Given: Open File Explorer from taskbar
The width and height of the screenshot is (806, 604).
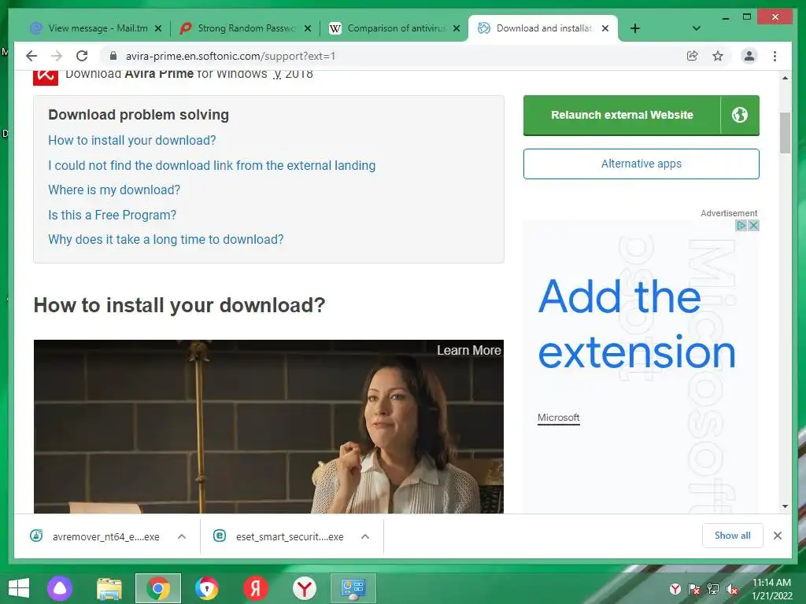Looking at the screenshot, I should (109, 588).
